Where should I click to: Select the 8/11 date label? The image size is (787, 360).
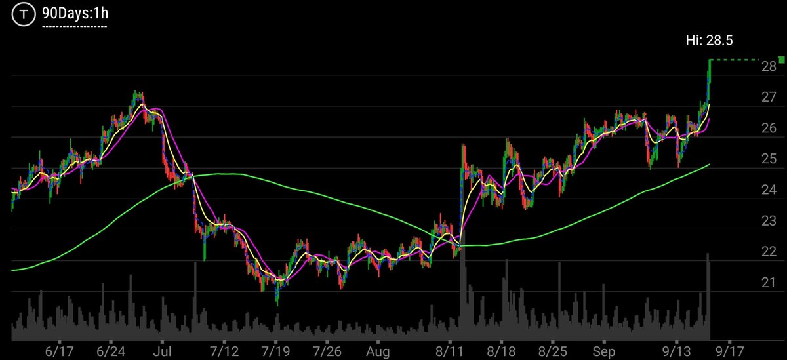[451, 351]
